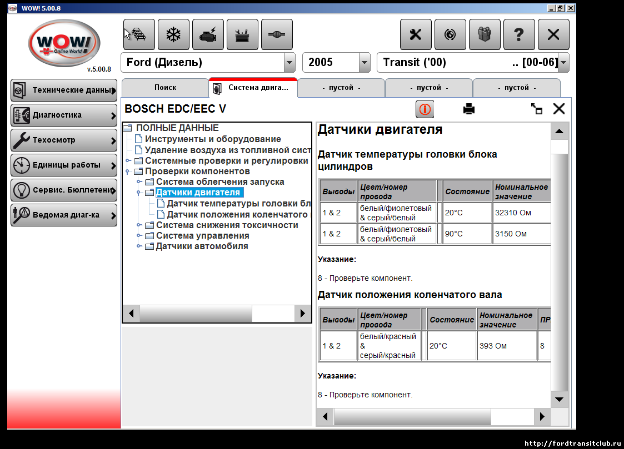The height and width of the screenshot is (449, 624).
Task: Open the Техосмотр menu button
Action: pyautogui.click(x=64, y=140)
